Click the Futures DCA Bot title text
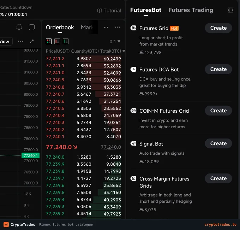The height and width of the screenshot is (230, 240). 159,70
